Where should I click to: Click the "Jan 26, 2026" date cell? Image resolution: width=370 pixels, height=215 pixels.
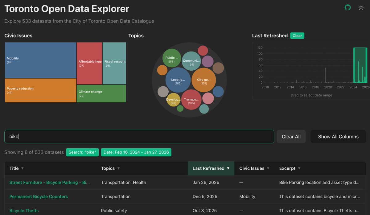[x=206, y=183]
